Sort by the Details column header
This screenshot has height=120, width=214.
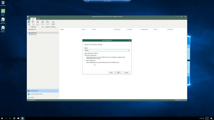94,29
